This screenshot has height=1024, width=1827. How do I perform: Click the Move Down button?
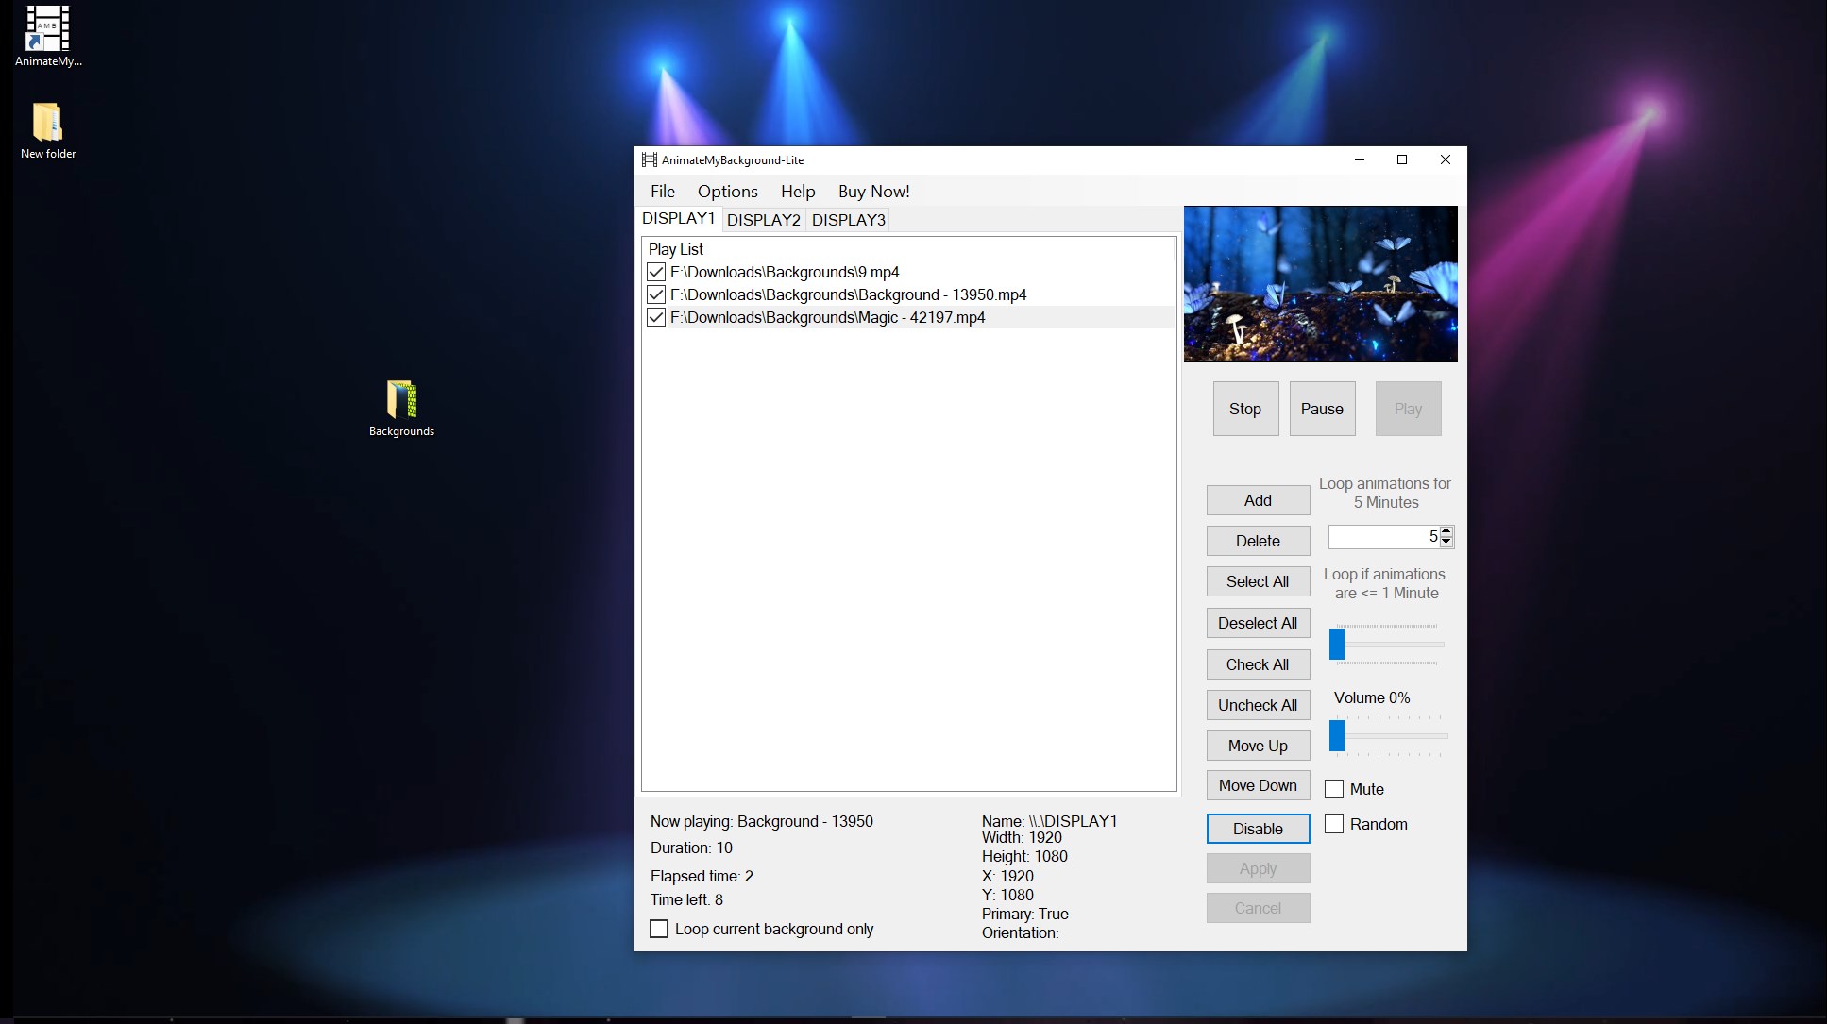1258,785
